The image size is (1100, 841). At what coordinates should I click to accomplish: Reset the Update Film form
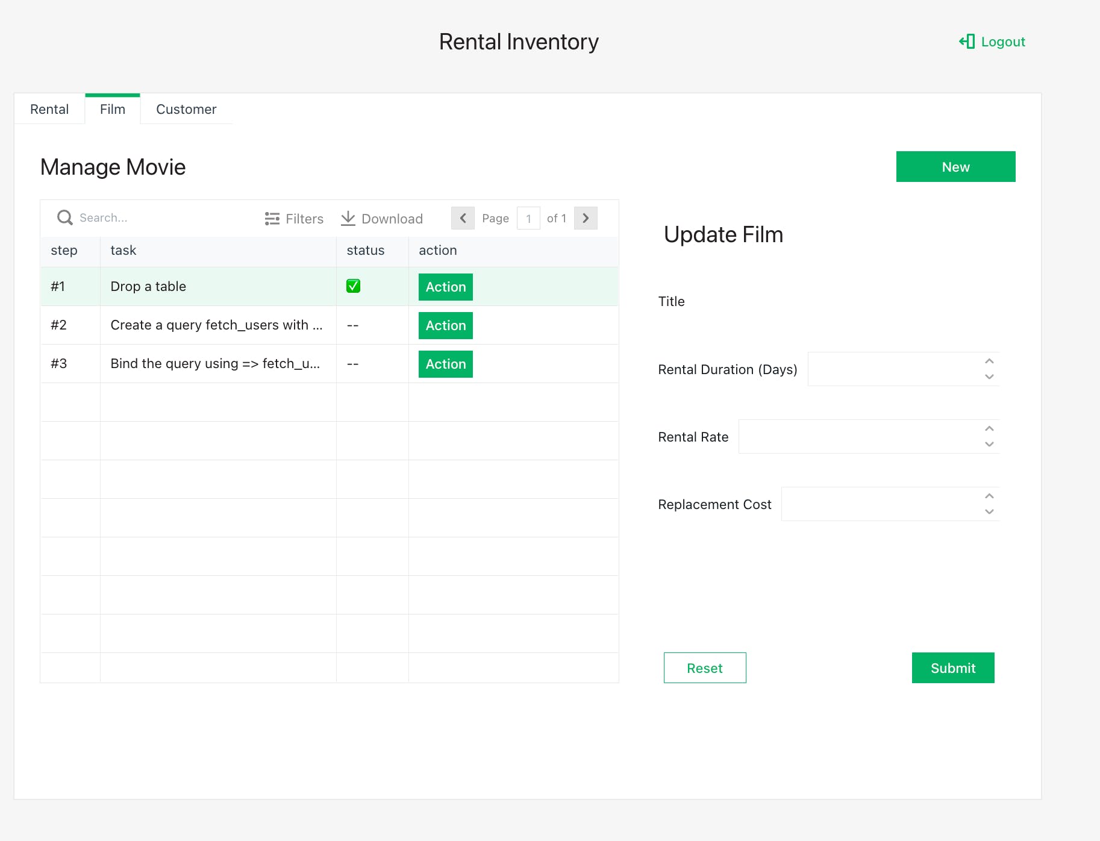[x=704, y=667]
